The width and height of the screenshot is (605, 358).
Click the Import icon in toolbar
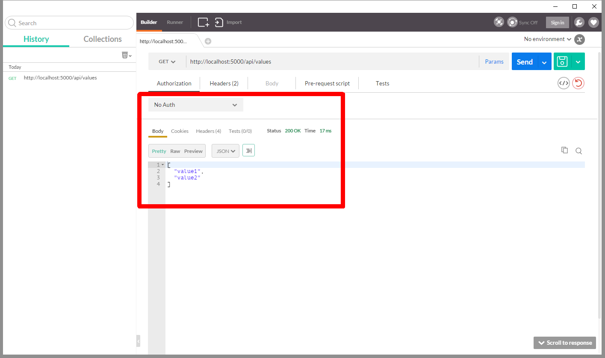pyautogui.click(x=219, y=22)
